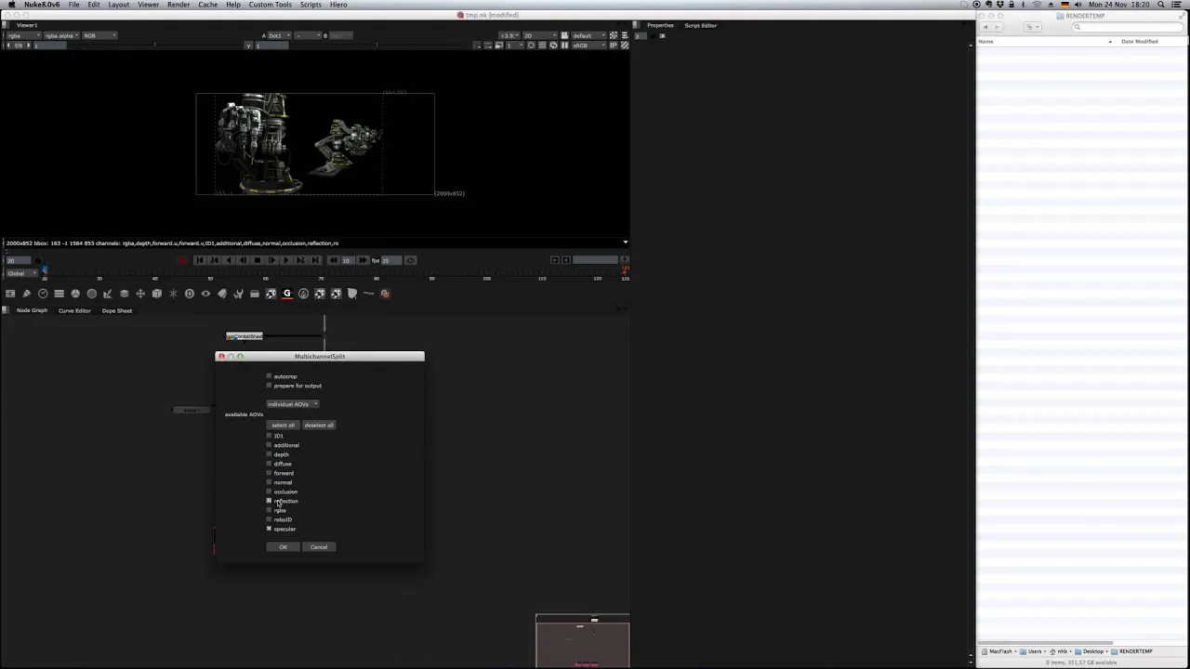Open the 3D nodes cube icon
The height and width of the screenshot is (669, 1190).
click(156, 294)
